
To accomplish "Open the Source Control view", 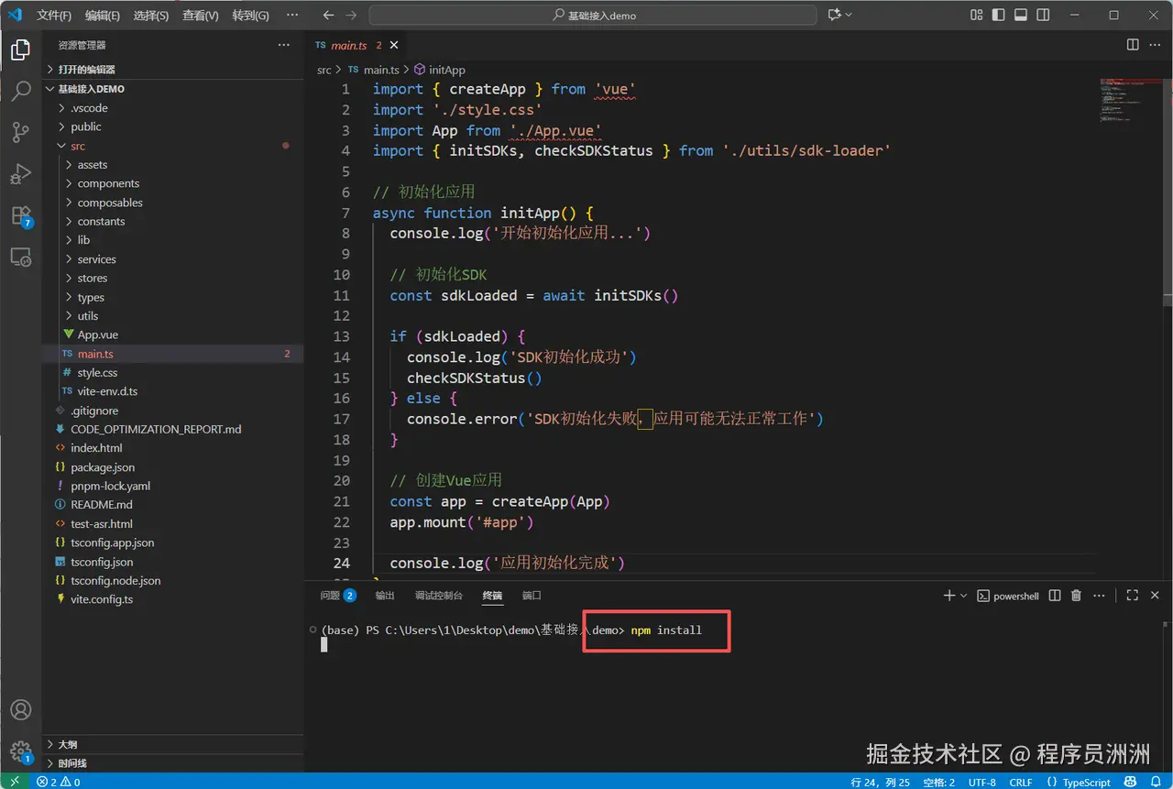I will [20, 132].
